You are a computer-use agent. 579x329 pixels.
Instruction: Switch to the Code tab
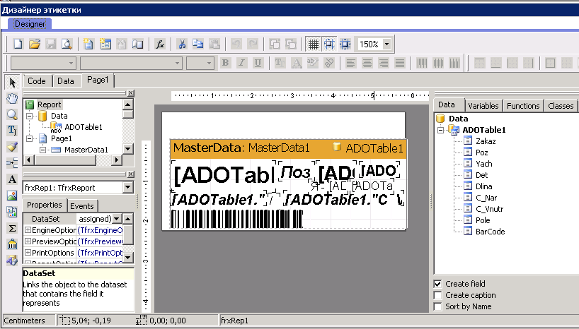37,81
